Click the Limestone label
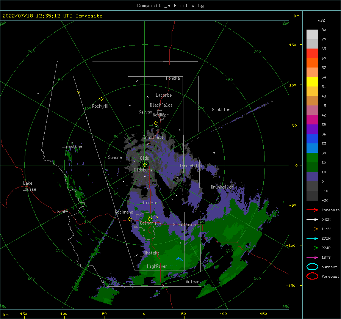 (72, 146)
